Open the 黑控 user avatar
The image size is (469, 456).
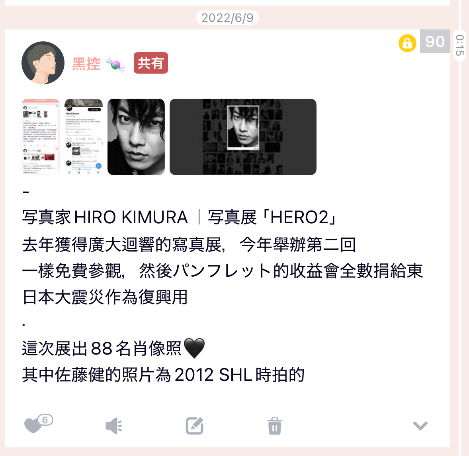[x=43, y=63]
